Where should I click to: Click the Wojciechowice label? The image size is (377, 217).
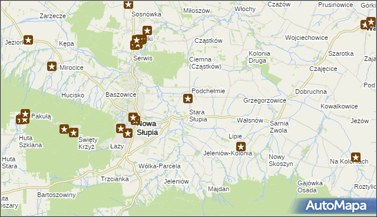point(306,38)
